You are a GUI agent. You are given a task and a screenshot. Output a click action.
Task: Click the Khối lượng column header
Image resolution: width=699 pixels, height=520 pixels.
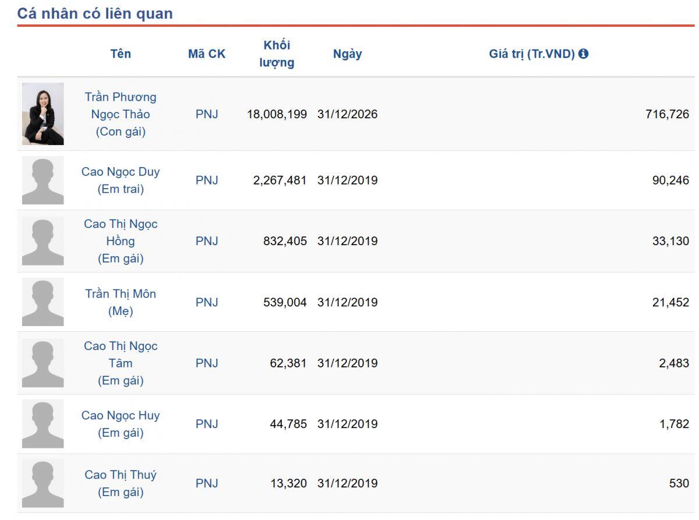click(277, 54)
